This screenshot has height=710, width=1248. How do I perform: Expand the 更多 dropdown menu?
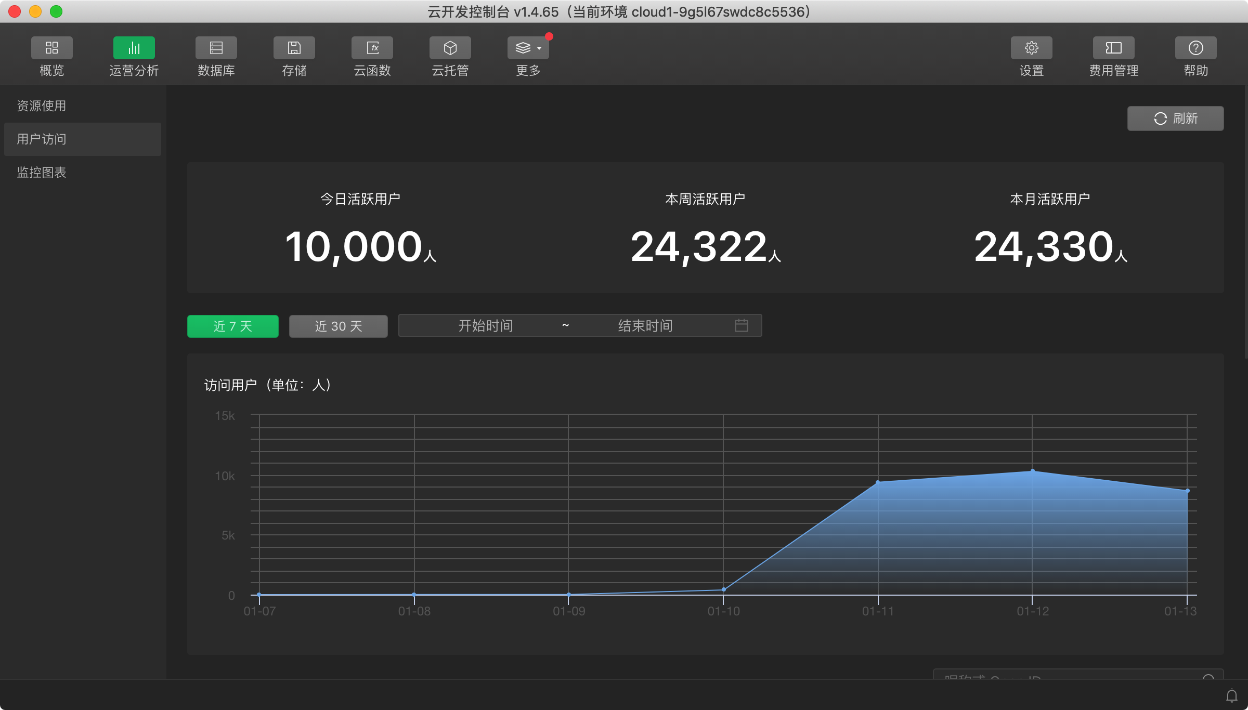coord(528,48)
